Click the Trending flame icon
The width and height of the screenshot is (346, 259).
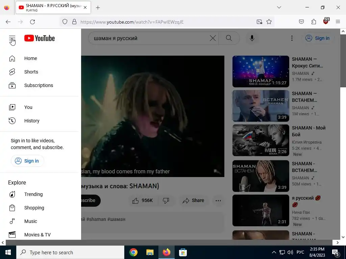click(x=12, y=194)
